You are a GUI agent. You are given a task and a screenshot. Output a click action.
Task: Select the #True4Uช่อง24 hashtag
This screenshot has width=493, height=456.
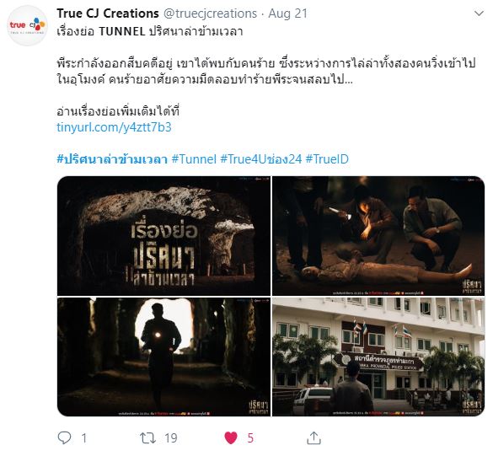[261, 159]
